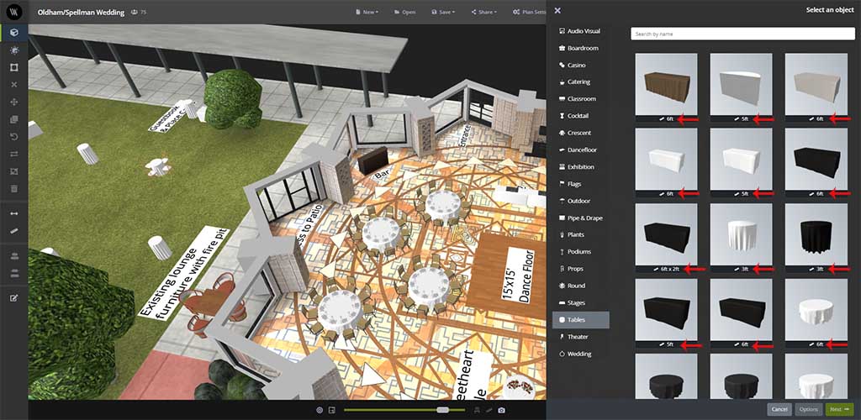Click the Search by name field
Screen dimensions: 861x420
point(742,34)
